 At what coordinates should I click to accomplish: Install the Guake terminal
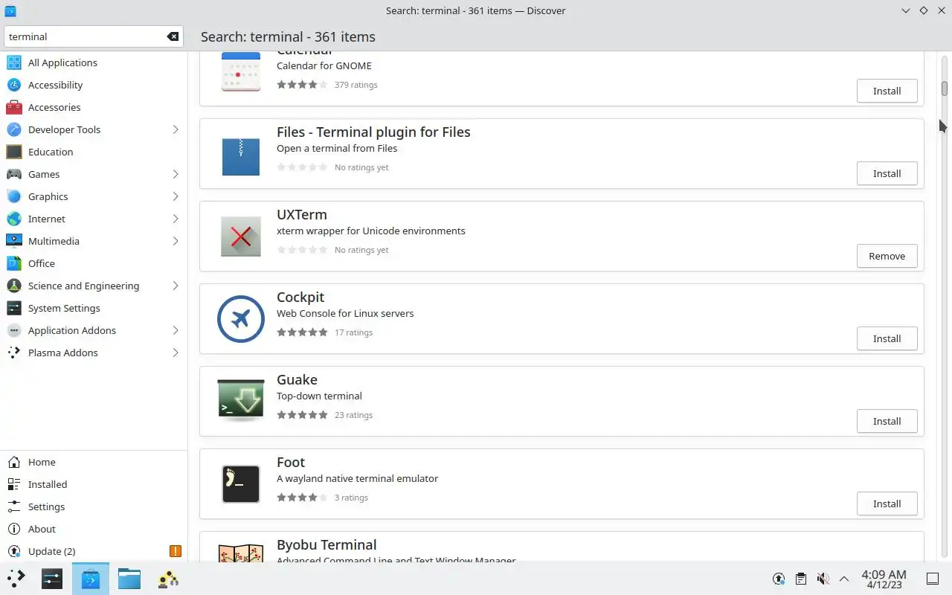[x=887, y=421]
